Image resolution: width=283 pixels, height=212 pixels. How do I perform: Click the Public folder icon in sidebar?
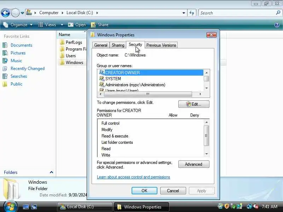tap(5, 84)
